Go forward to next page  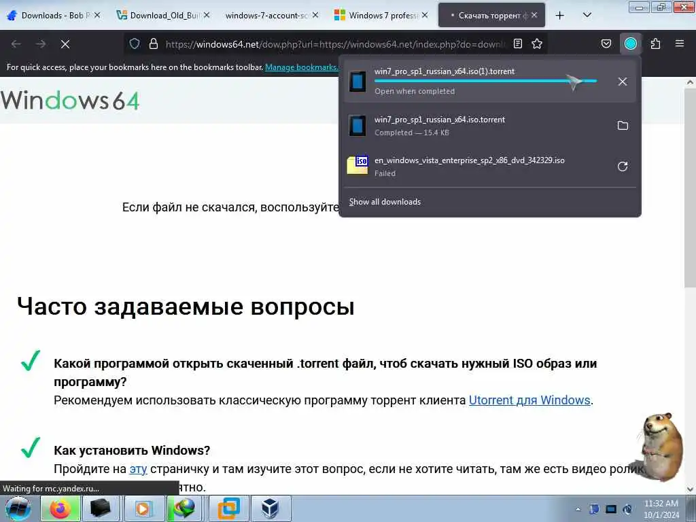[41, 44]
